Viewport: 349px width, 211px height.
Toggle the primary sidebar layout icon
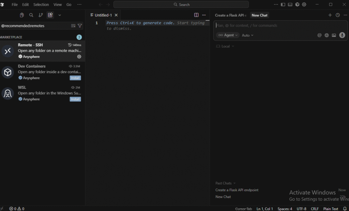click(x=283, y=4)
